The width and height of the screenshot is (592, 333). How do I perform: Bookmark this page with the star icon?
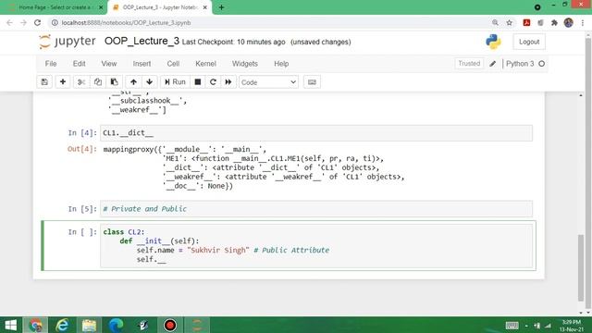(510, 22)
